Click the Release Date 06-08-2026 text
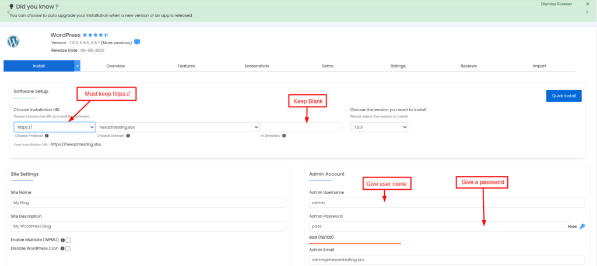This screenshot has width=597, height=266. tap(78, 50)
